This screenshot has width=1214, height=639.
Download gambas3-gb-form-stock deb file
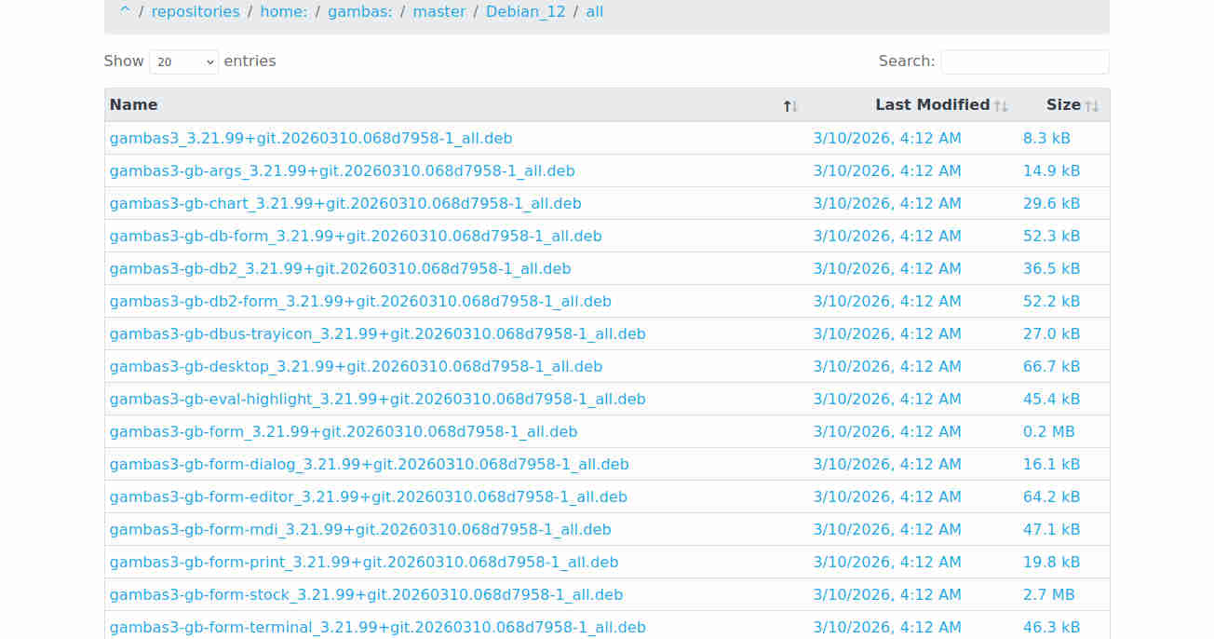(366, 595)
